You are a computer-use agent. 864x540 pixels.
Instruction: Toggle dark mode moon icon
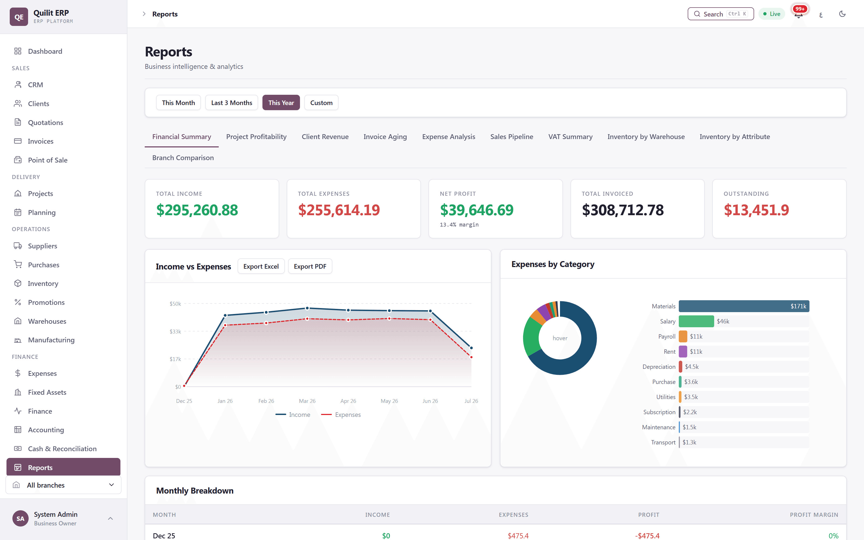pos(842,14)
